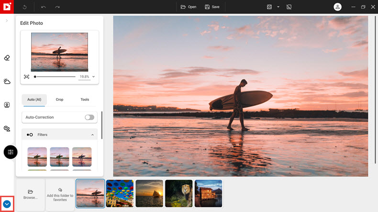The image size is (378, 212).
Task: Reset changes with the revert arrow icon
Action: click(x=24, y=7)
